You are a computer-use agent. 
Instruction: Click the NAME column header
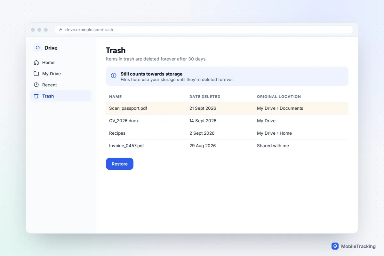(x=116, y=97)
